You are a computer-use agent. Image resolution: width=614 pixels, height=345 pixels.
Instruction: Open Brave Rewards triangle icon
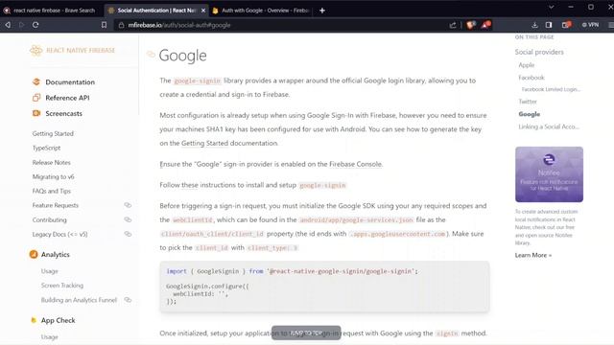click(486, 25)
